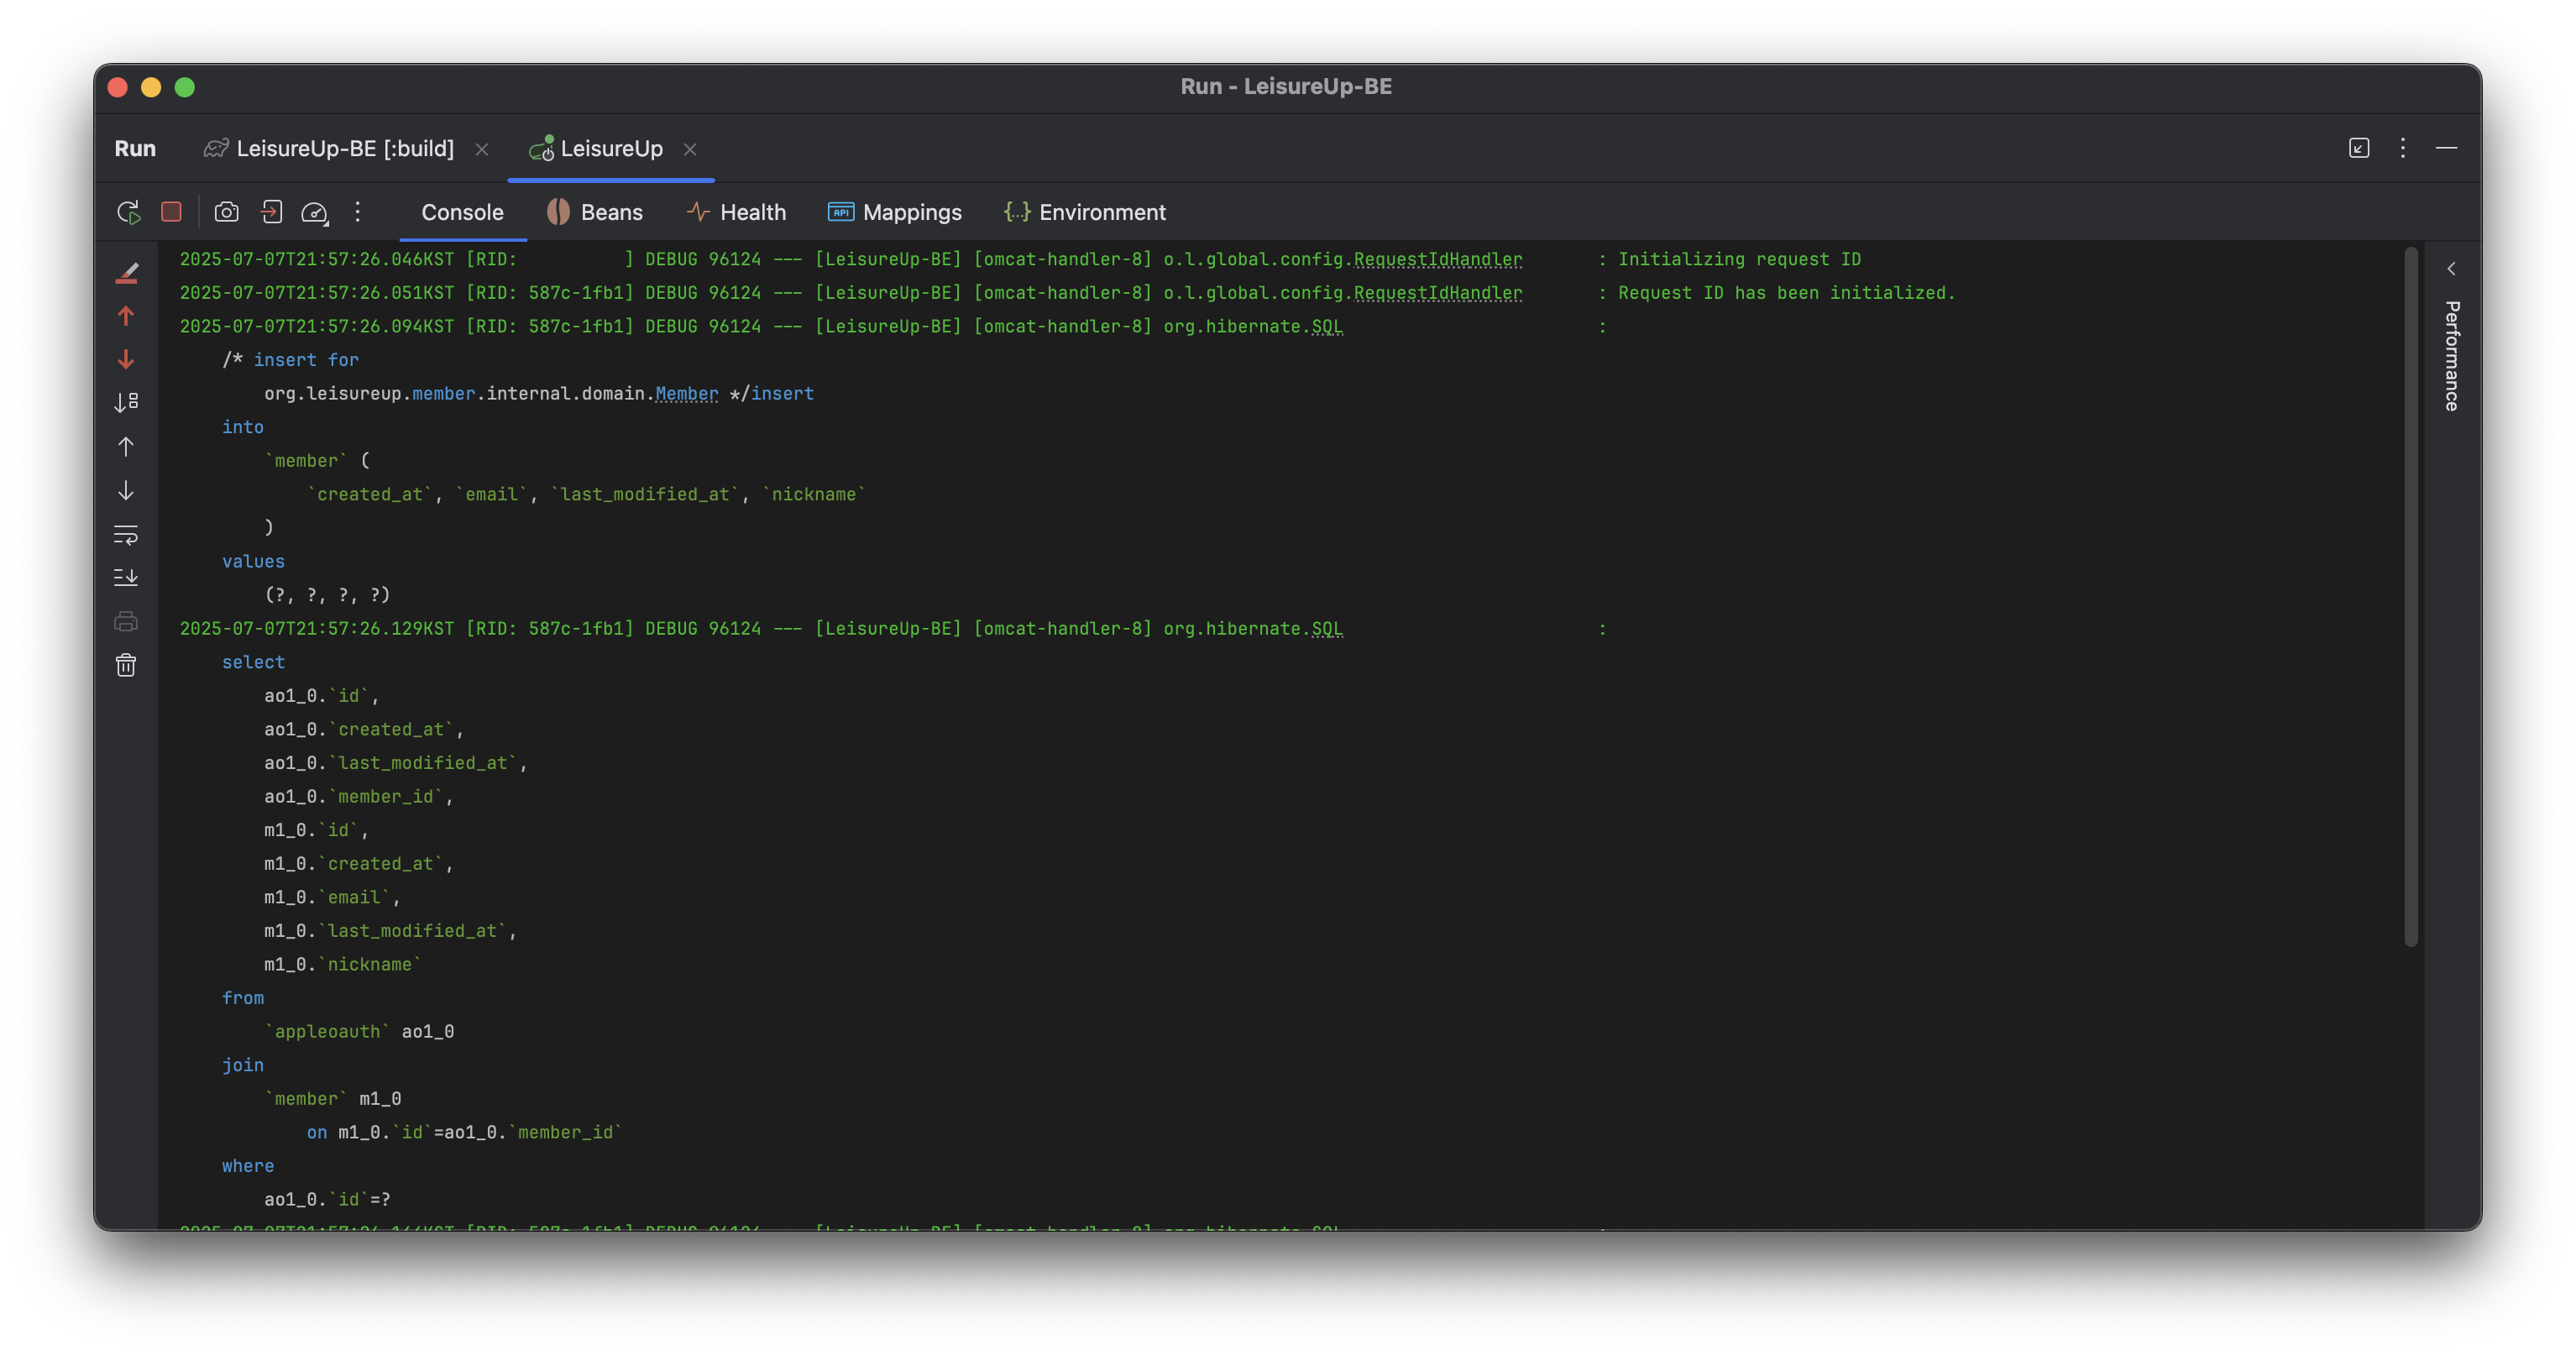
Task: Toggle soft-wrap lines in console
Action: click(126, 535)
